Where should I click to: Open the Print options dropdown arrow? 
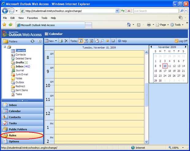[x=153, y=25]
